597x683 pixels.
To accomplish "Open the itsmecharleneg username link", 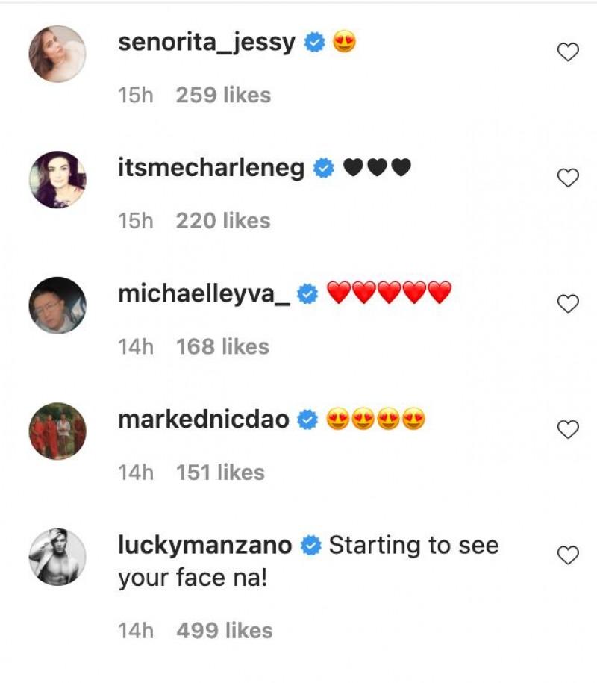I will [x=211, y=169].
